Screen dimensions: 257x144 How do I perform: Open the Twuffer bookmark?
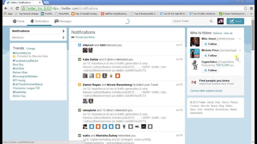point(46,14)
